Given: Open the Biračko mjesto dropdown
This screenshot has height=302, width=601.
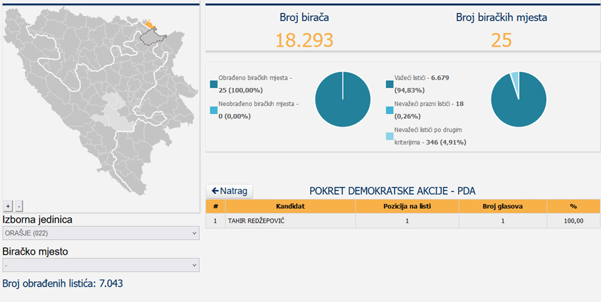Looking at the screenshot, I should 101,265.
